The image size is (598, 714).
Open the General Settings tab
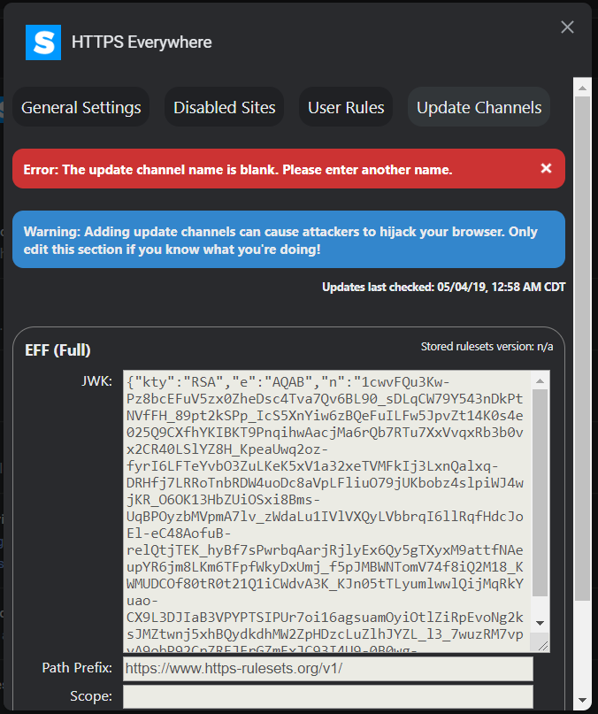click(81, 107)
